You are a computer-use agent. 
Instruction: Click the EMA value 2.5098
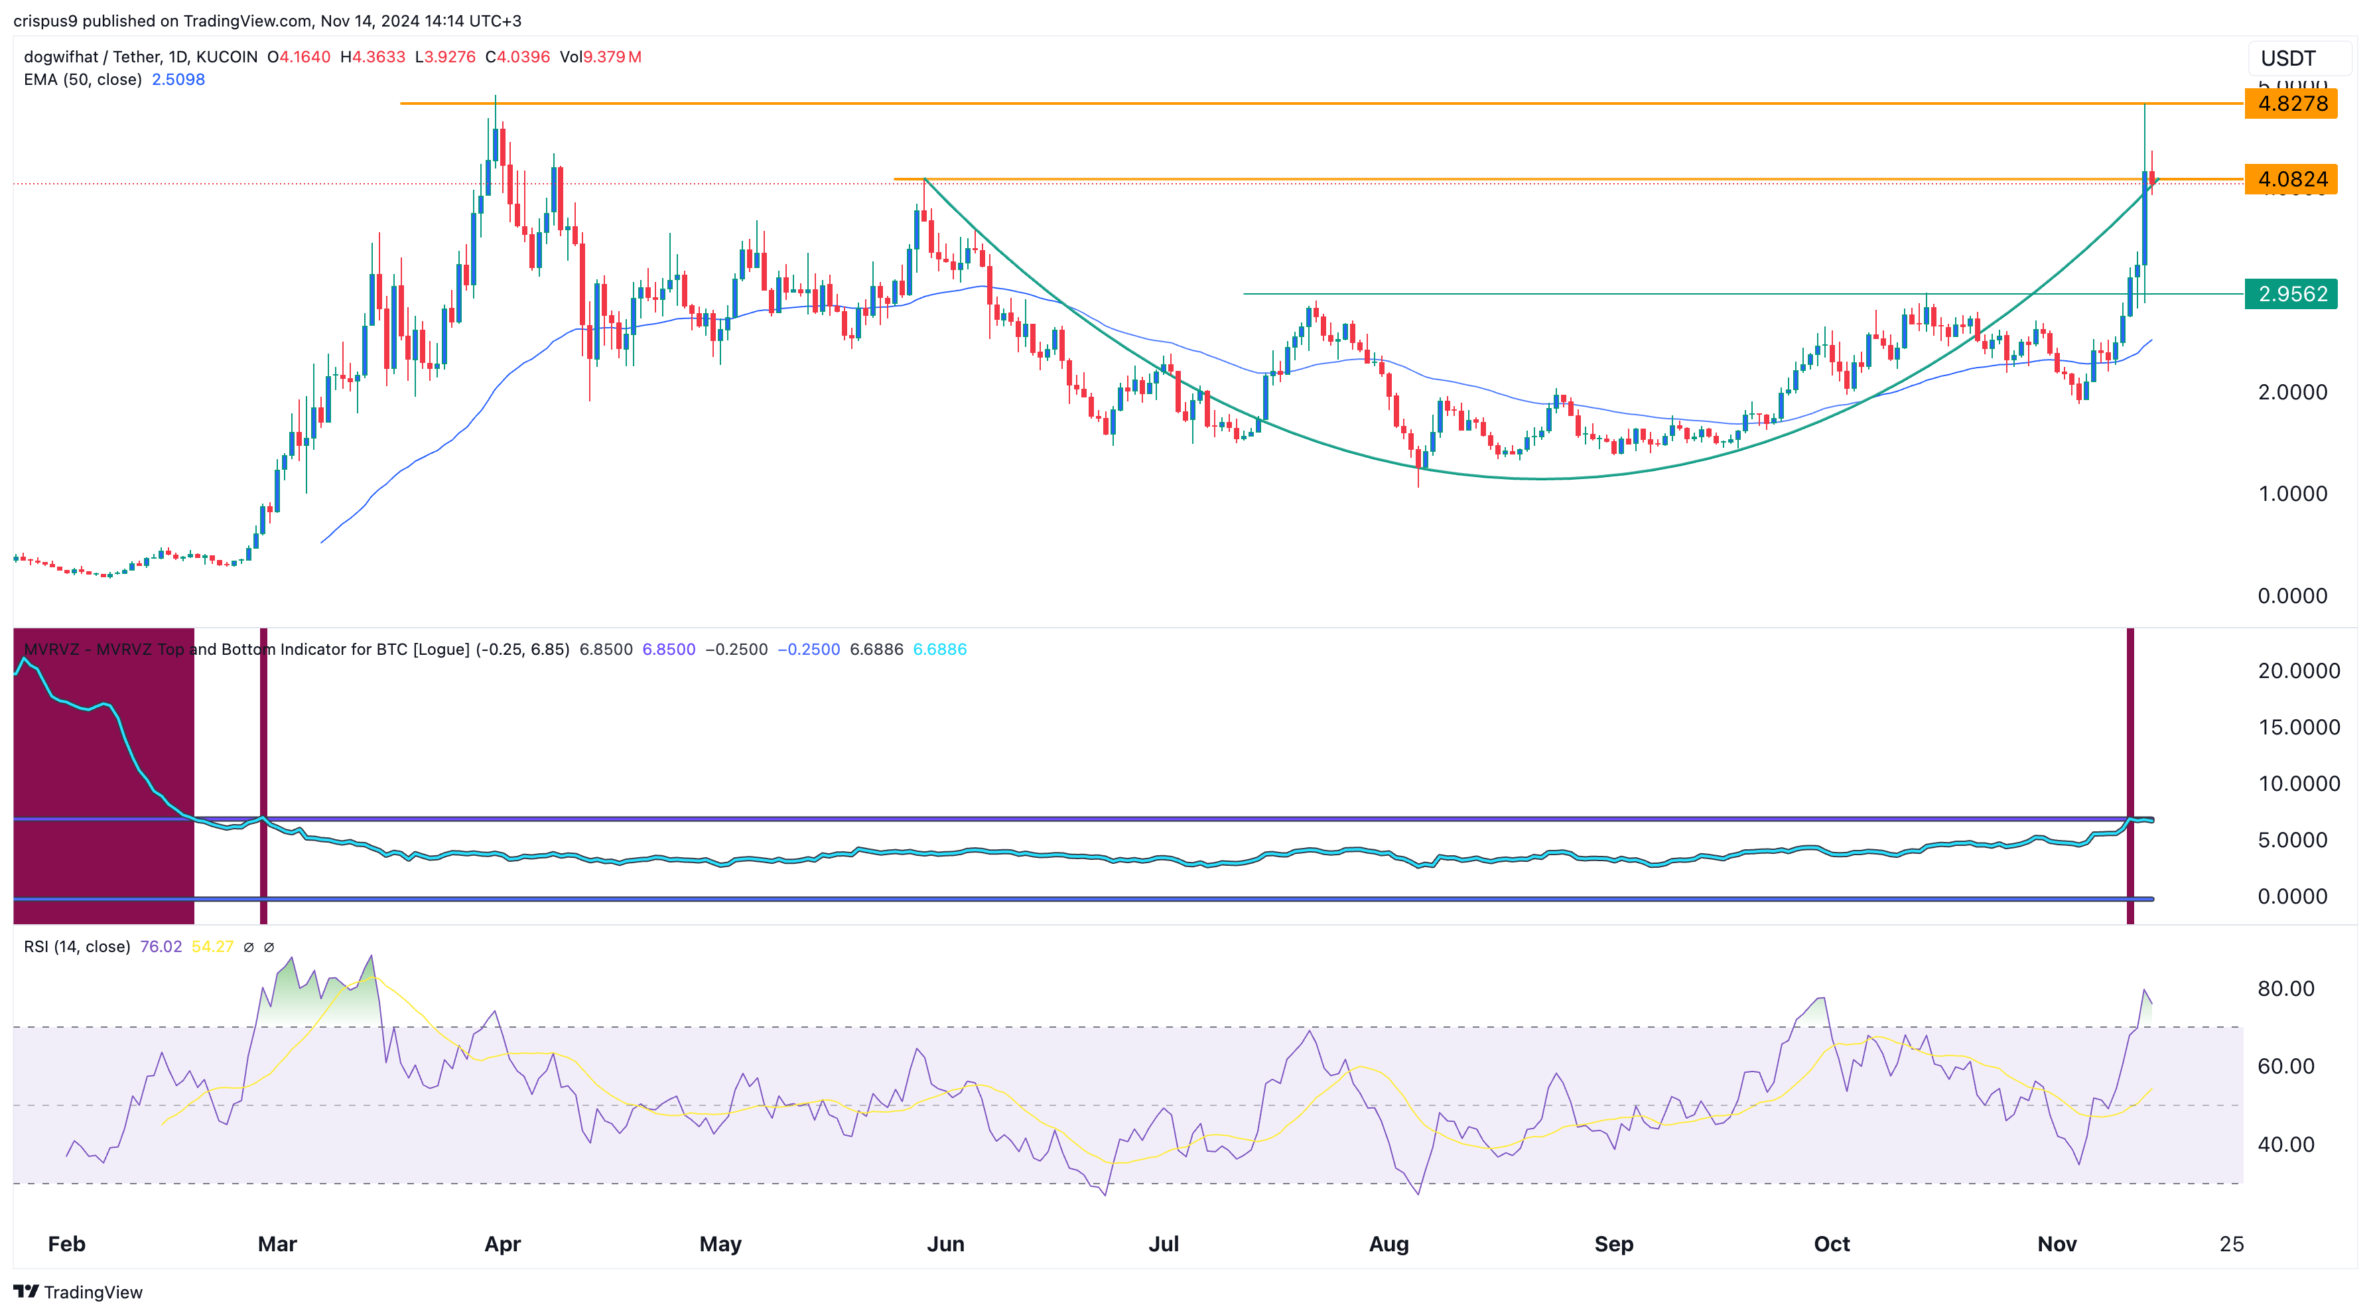pos(178,79)
